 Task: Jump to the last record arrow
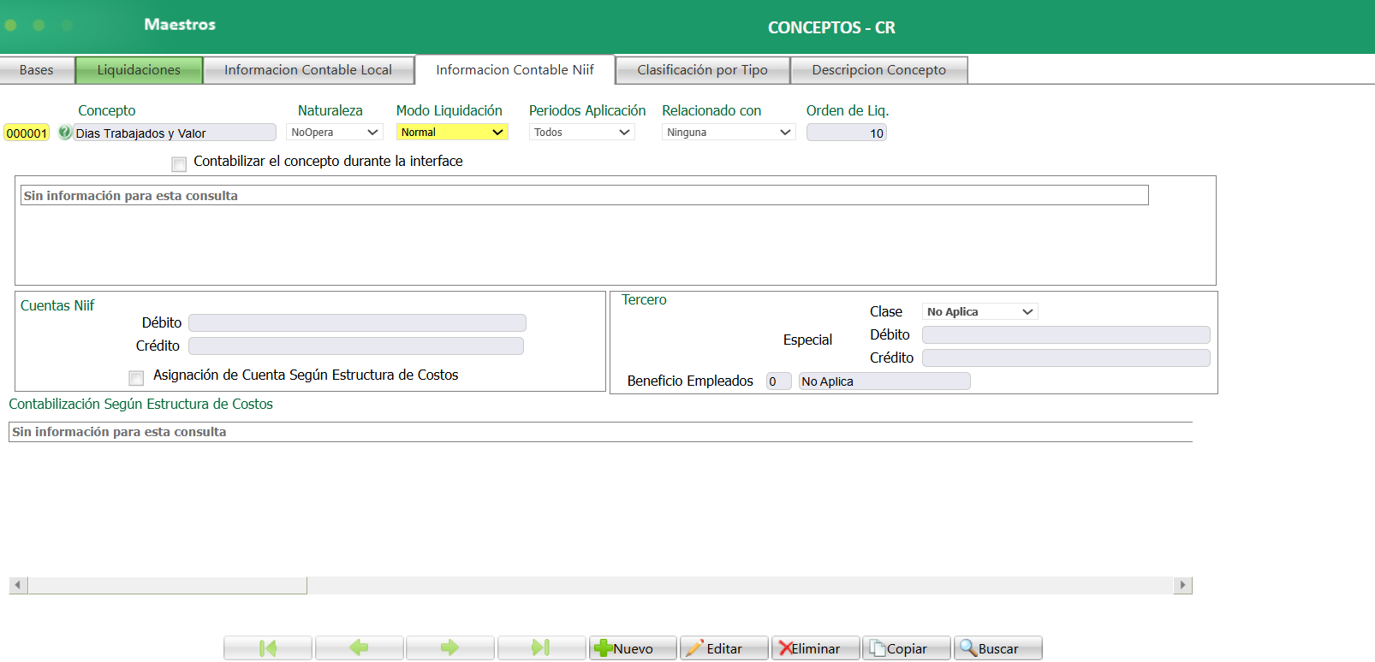[x=542, y=648]
